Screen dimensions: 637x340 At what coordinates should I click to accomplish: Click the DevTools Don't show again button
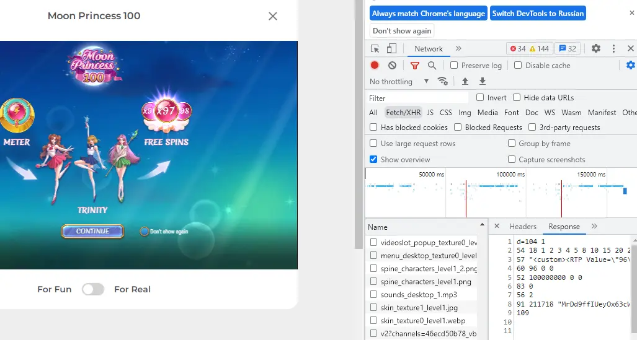click(402, 31)
